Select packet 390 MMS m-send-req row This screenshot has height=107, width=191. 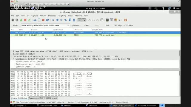95,32
